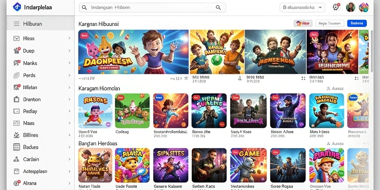
Task: Open the guitar player game tile
Action: pos(209,165)
